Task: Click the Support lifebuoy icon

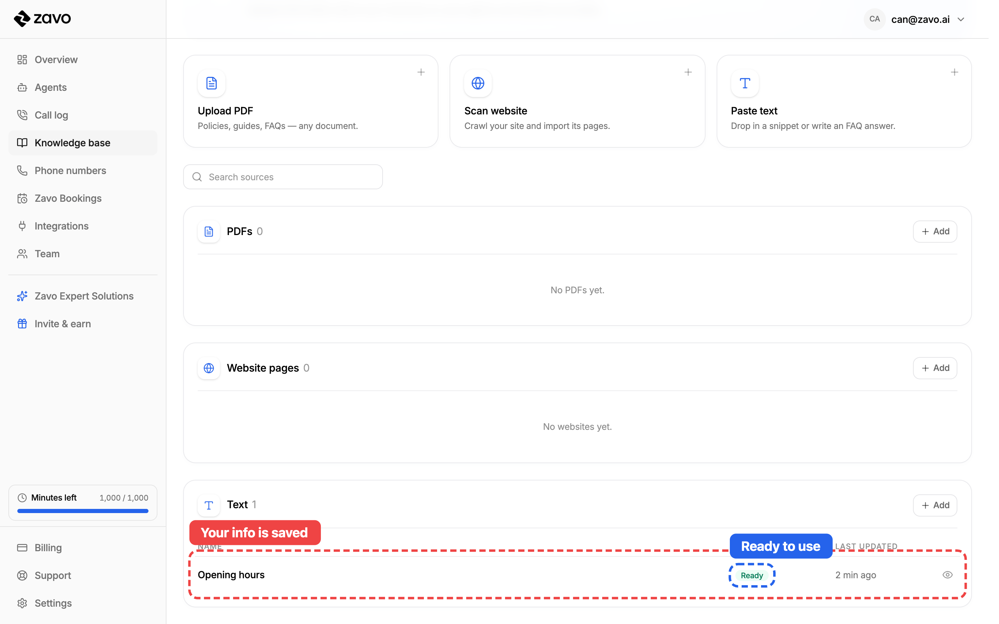Action: [x=22, y=575]
